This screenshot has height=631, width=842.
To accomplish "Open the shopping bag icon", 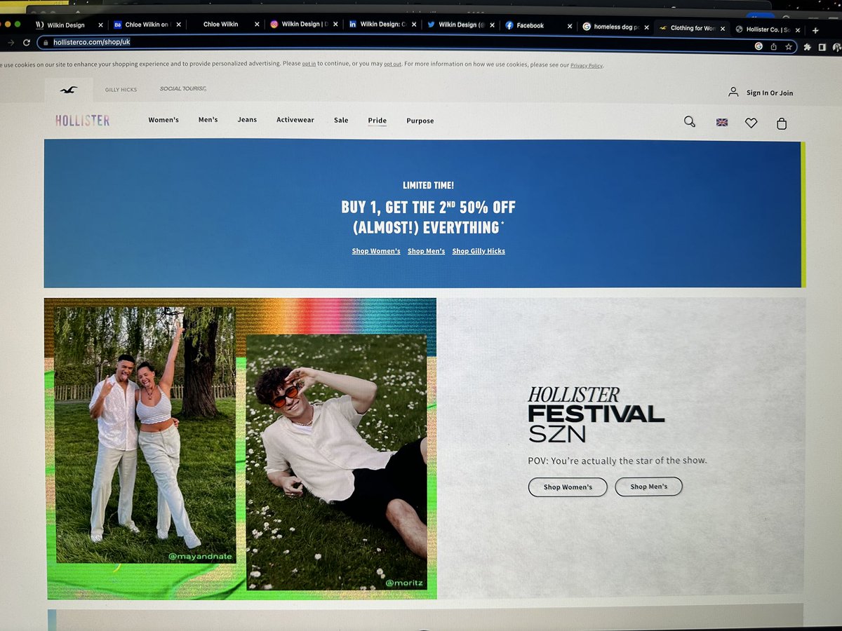I will pos(782,123).
